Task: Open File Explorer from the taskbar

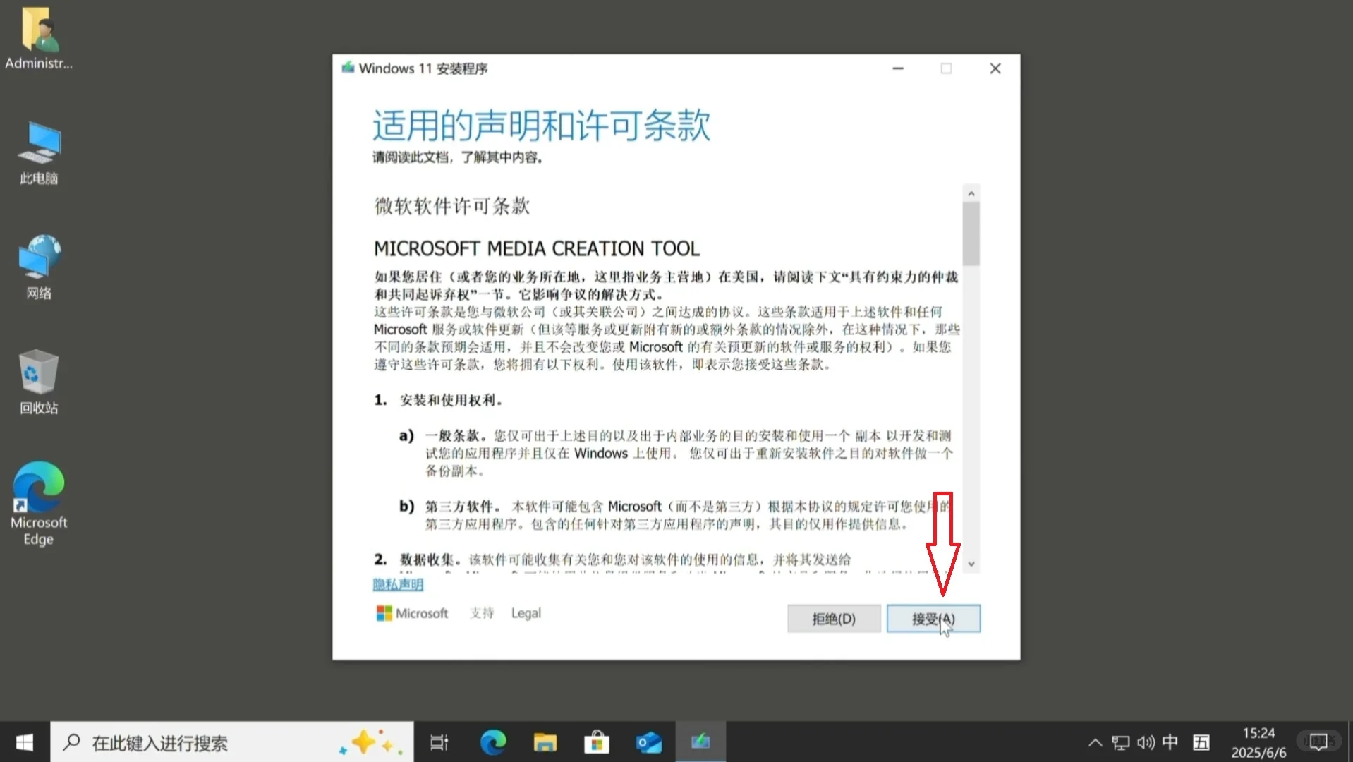Action: [544, 742]
